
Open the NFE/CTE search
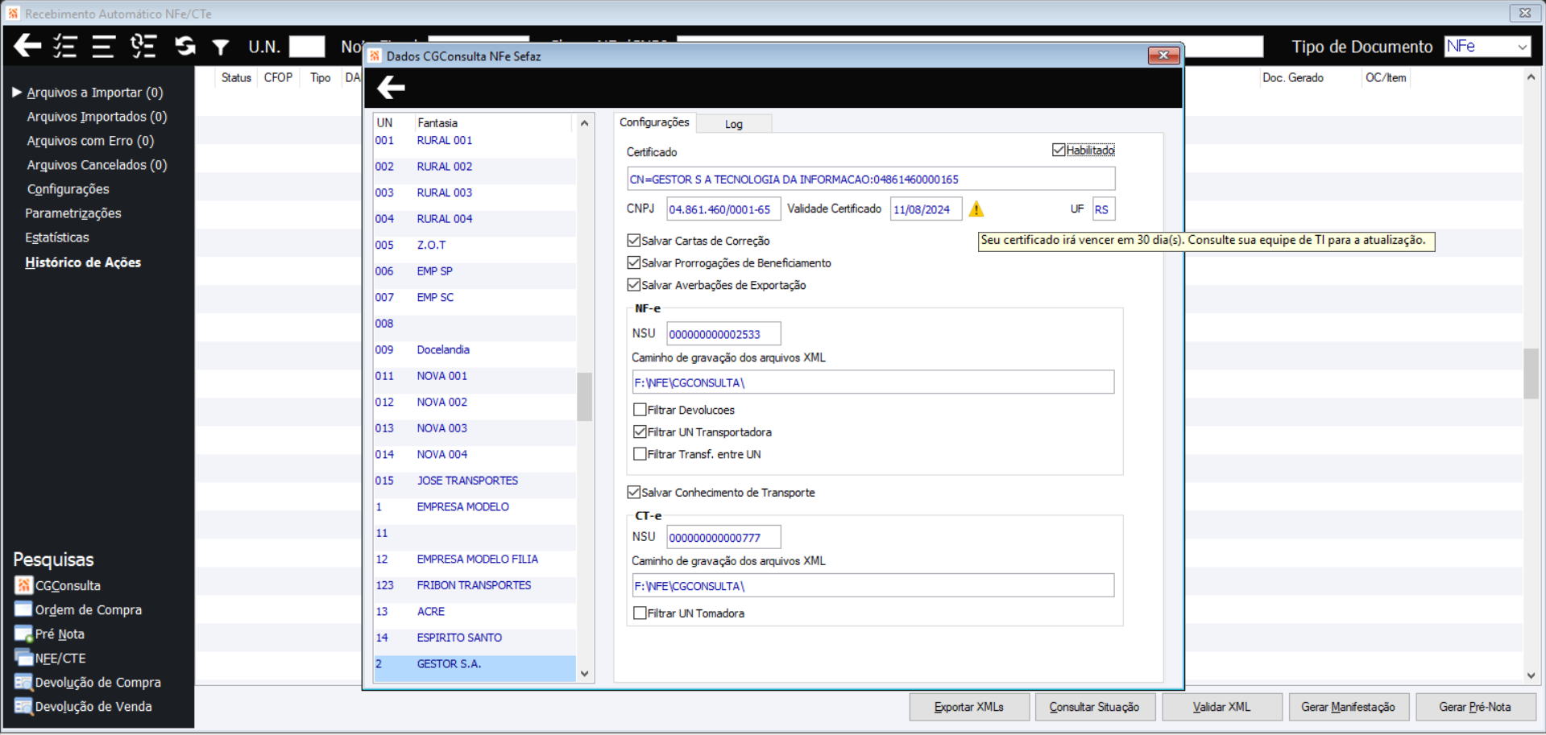coord(50,658)
